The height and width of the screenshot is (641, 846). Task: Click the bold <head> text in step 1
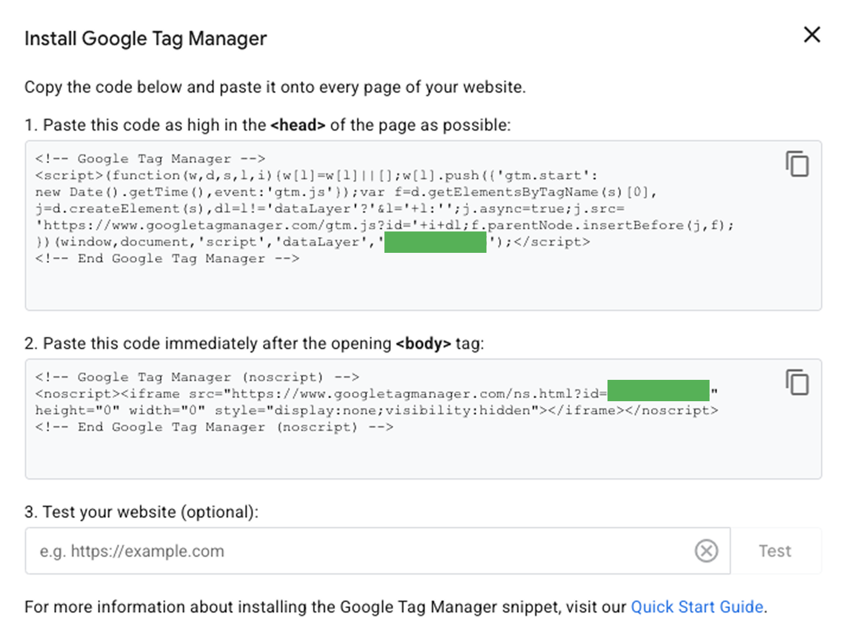(x=298, y=125)
